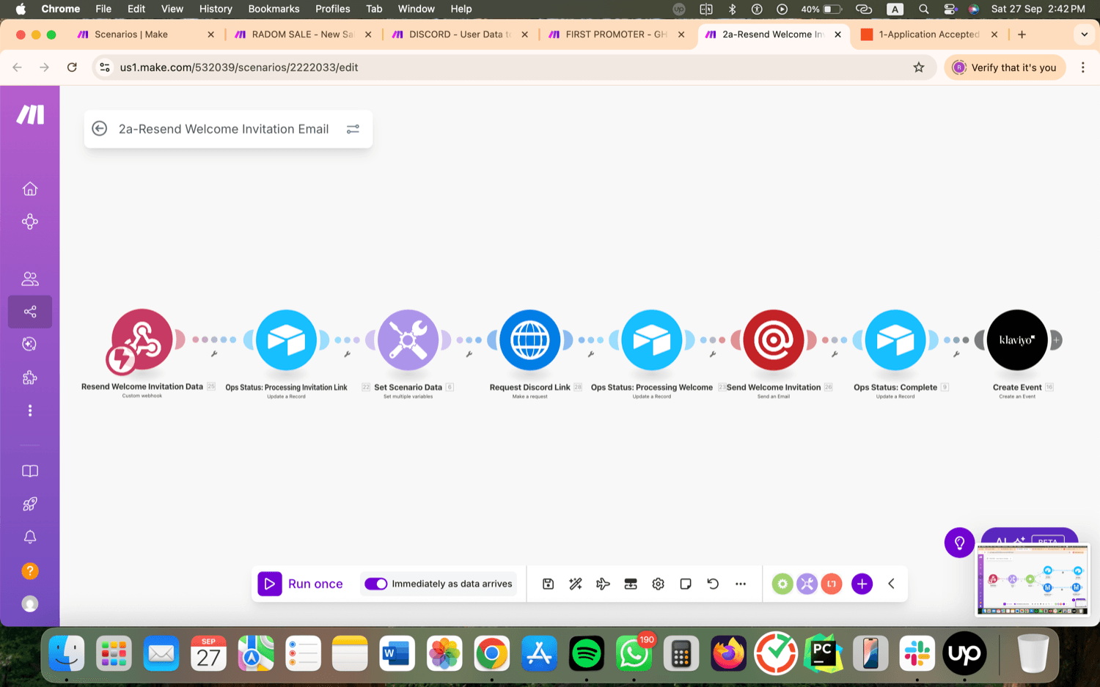Click the notes sticky icon
Image resolution: width=1100 pixels, height=687 pixels.
[686, 584]
